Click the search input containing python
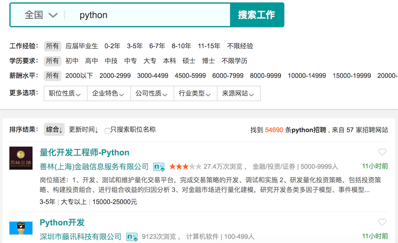 pos(149,15)
